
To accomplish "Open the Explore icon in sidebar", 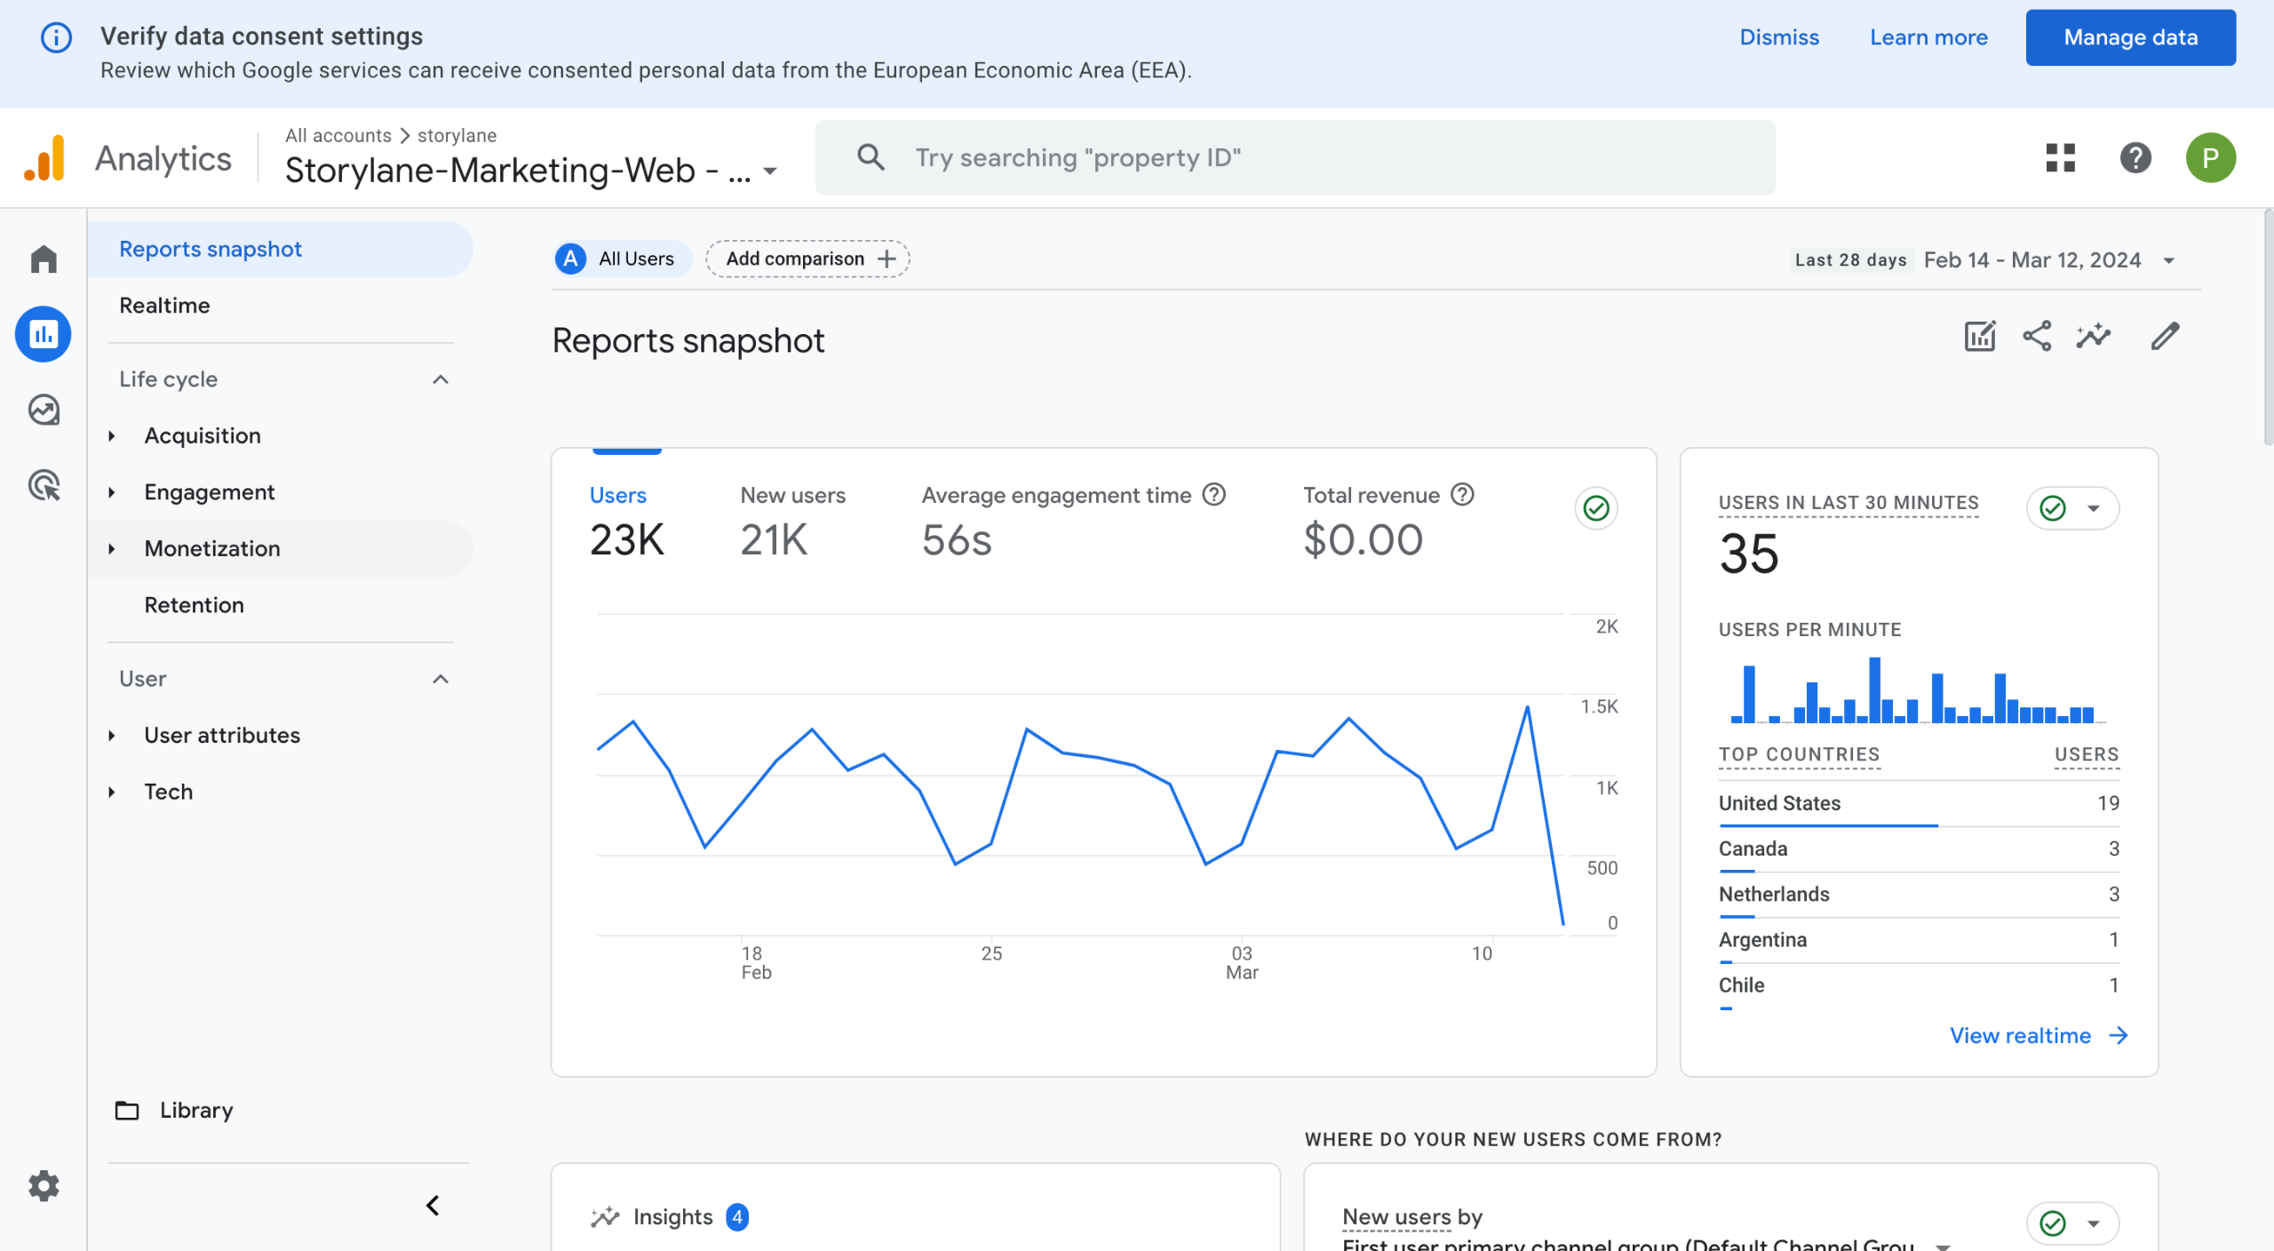I will click(x=44, y=410).
